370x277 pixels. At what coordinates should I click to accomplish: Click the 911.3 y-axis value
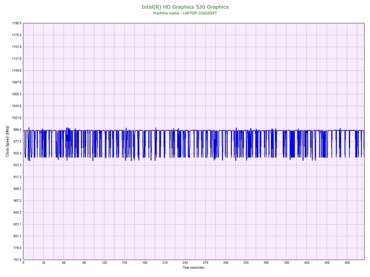[x=17, y=177]
